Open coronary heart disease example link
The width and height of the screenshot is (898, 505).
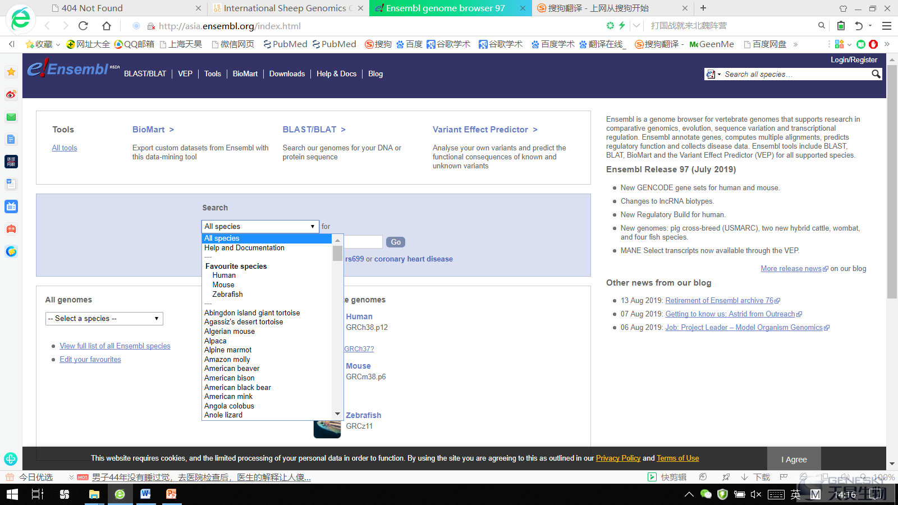pyautogui.click(x=414, y=259)
